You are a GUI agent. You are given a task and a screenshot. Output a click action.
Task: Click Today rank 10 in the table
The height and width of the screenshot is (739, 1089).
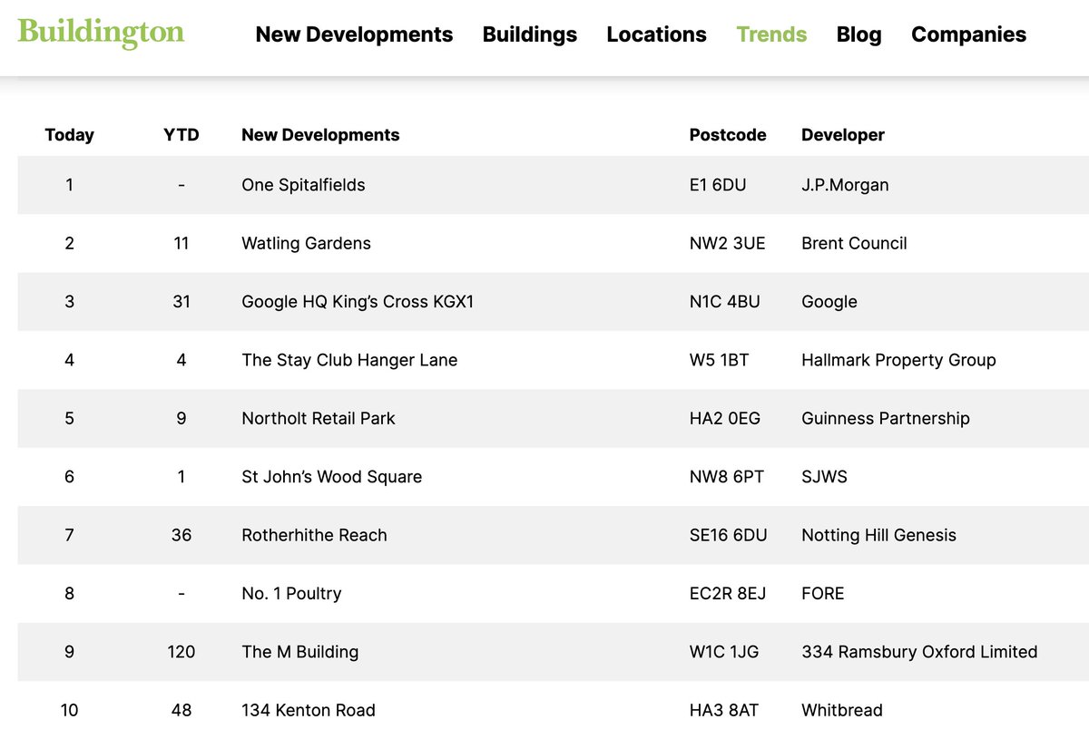(x=70, y=710)
